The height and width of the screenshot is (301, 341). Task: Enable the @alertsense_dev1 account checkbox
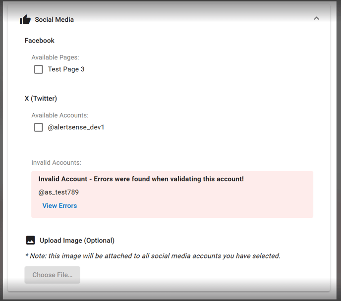coord(39,127)
